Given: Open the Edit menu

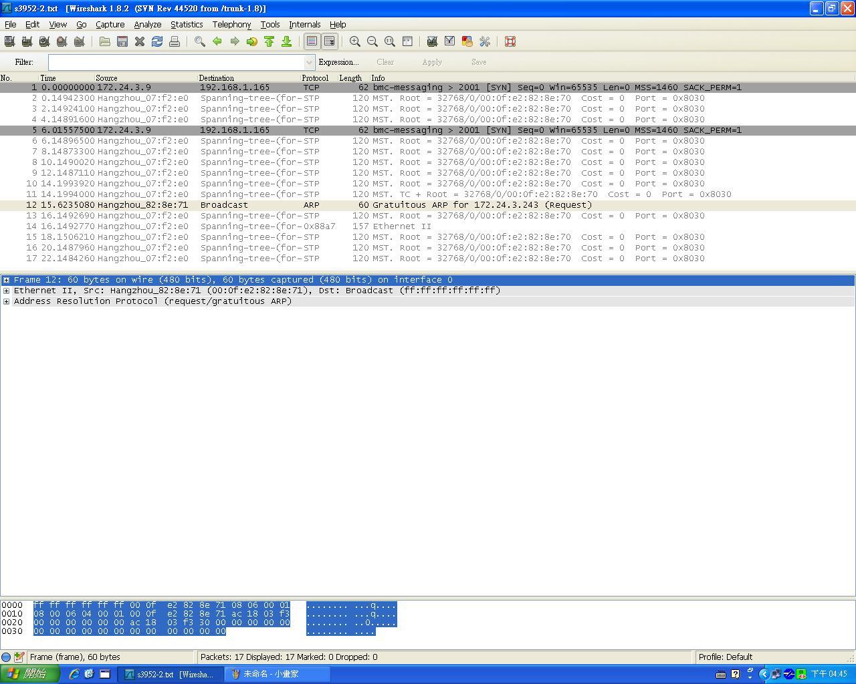Looking at the screenshot, I should [x=32, y=24].
